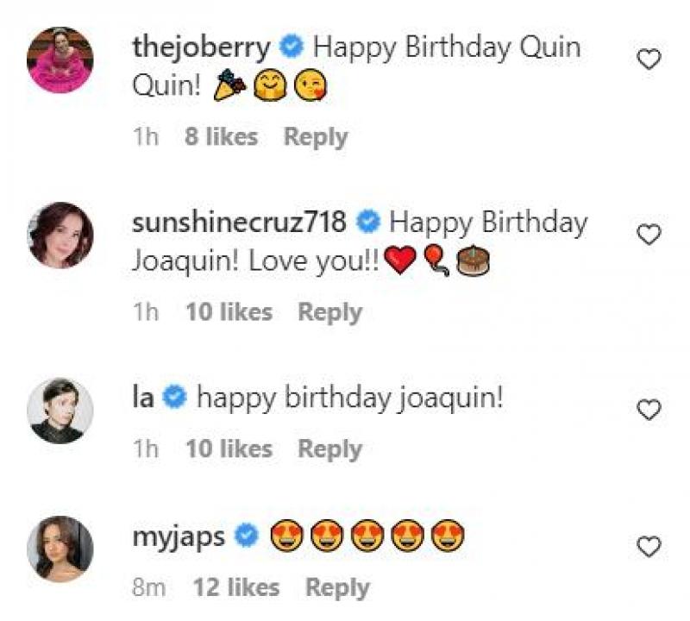Open sunshinecruz718's profile picture
This screenshot has width=690, height=621.
(60, 235)
